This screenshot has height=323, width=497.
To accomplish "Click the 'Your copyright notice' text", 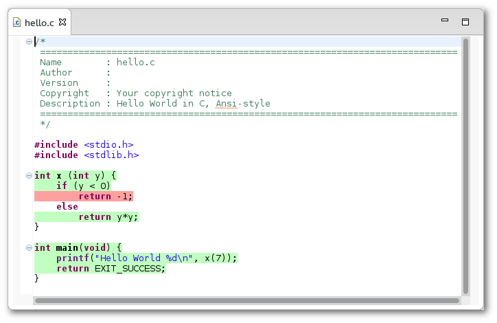I will 174,93.
